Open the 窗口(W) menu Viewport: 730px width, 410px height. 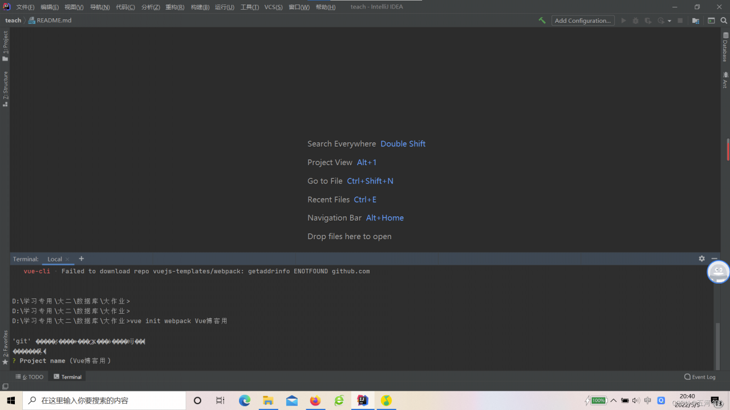tap(299, 7)
